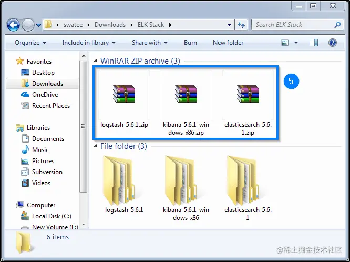Select elasticsearch-5.6.1.zip archive icon
The image size is (350, 262).
click(248, 94)
